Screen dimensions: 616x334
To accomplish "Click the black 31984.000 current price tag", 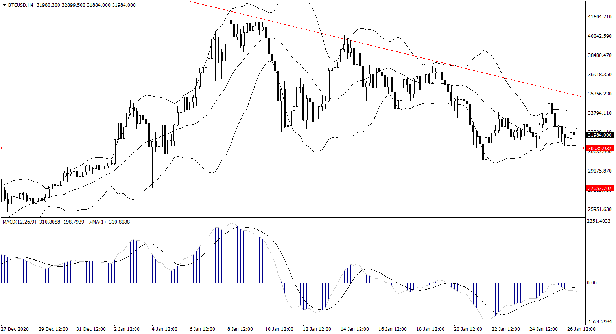I will [x=599, y=135].
